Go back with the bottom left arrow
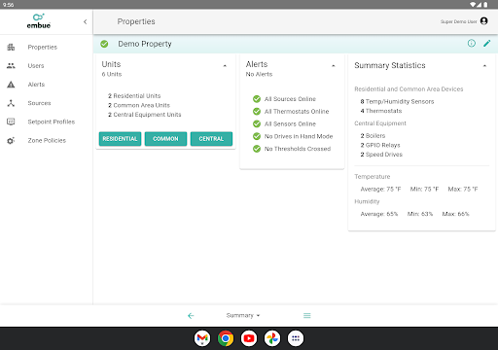This screenshot has height=350, width=498. point(191,316)
